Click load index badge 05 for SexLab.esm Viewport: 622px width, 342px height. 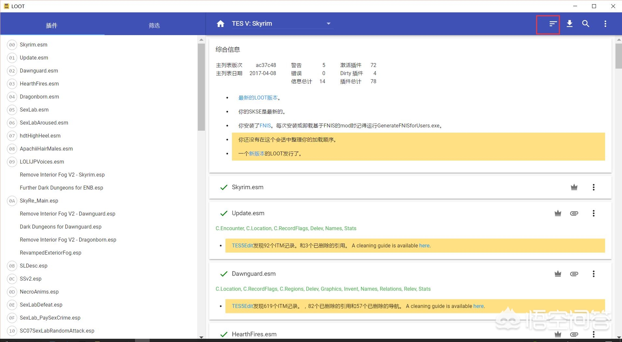click(x=12, y=110)
